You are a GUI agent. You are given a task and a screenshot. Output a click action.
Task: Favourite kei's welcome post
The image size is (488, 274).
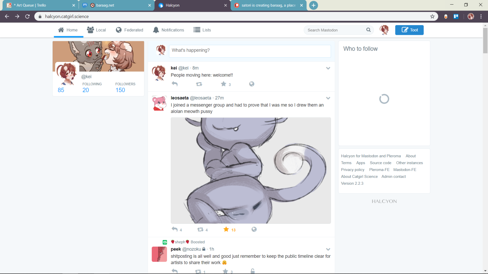pos(224,84)
